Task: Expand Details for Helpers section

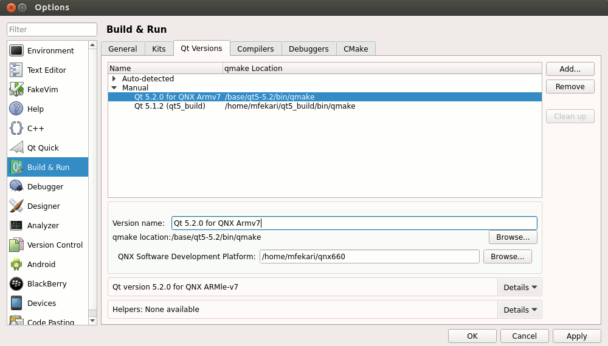Action: tap(520, 310)
